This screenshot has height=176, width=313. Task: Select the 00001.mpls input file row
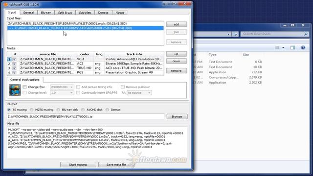point(86,23)
